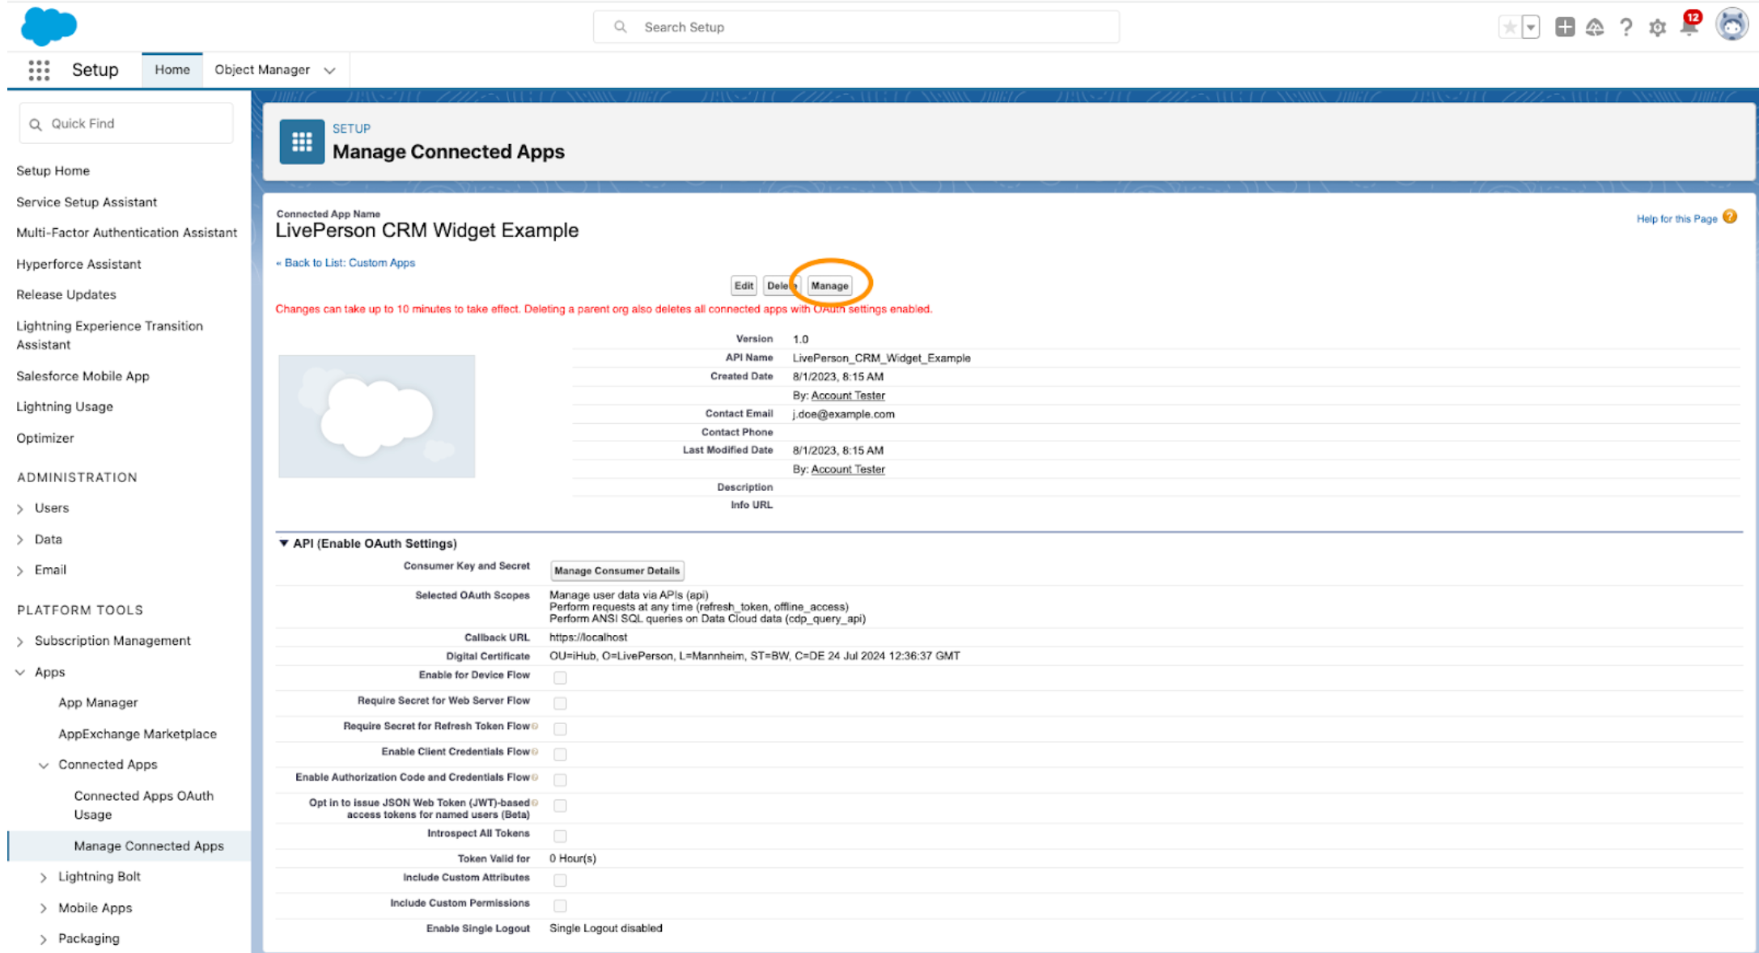Open Optimizer

pyautogui.click(x=45, y=438)
